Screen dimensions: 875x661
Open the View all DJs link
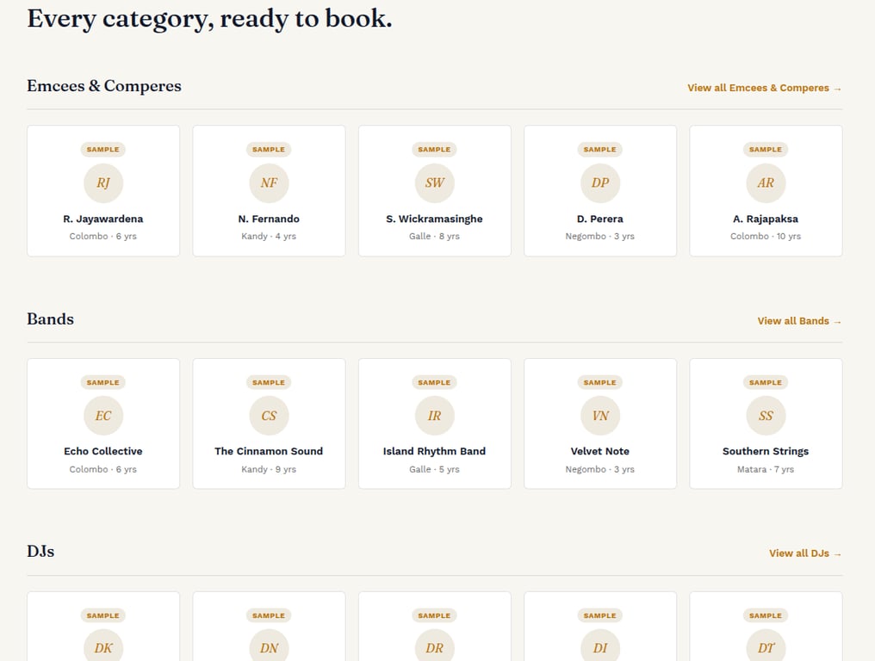(x=804, y=553)
